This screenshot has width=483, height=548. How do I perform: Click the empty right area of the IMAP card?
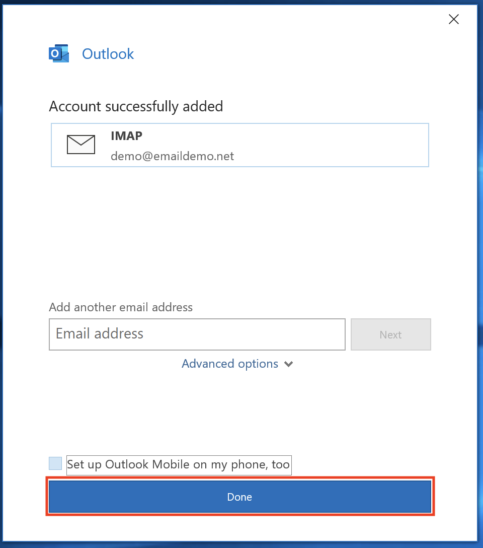(332, 145)
